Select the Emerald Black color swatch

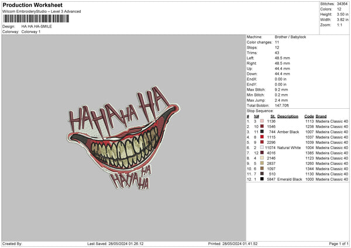point(262,179)
